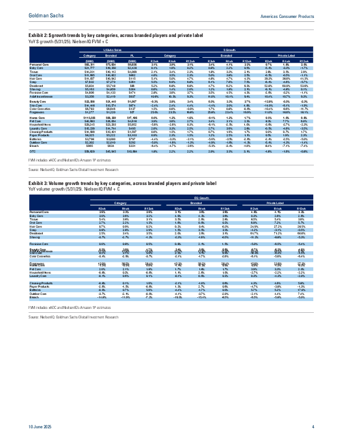
Task: Click the Tissue row label in Exhibit 3
Action: [x=34, y=219]
